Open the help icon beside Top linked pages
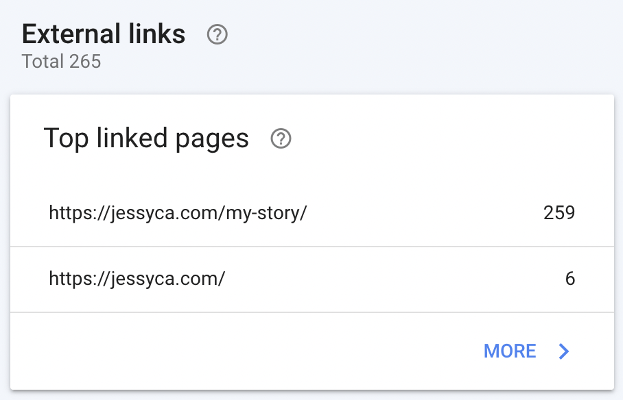 coord(281,138)
